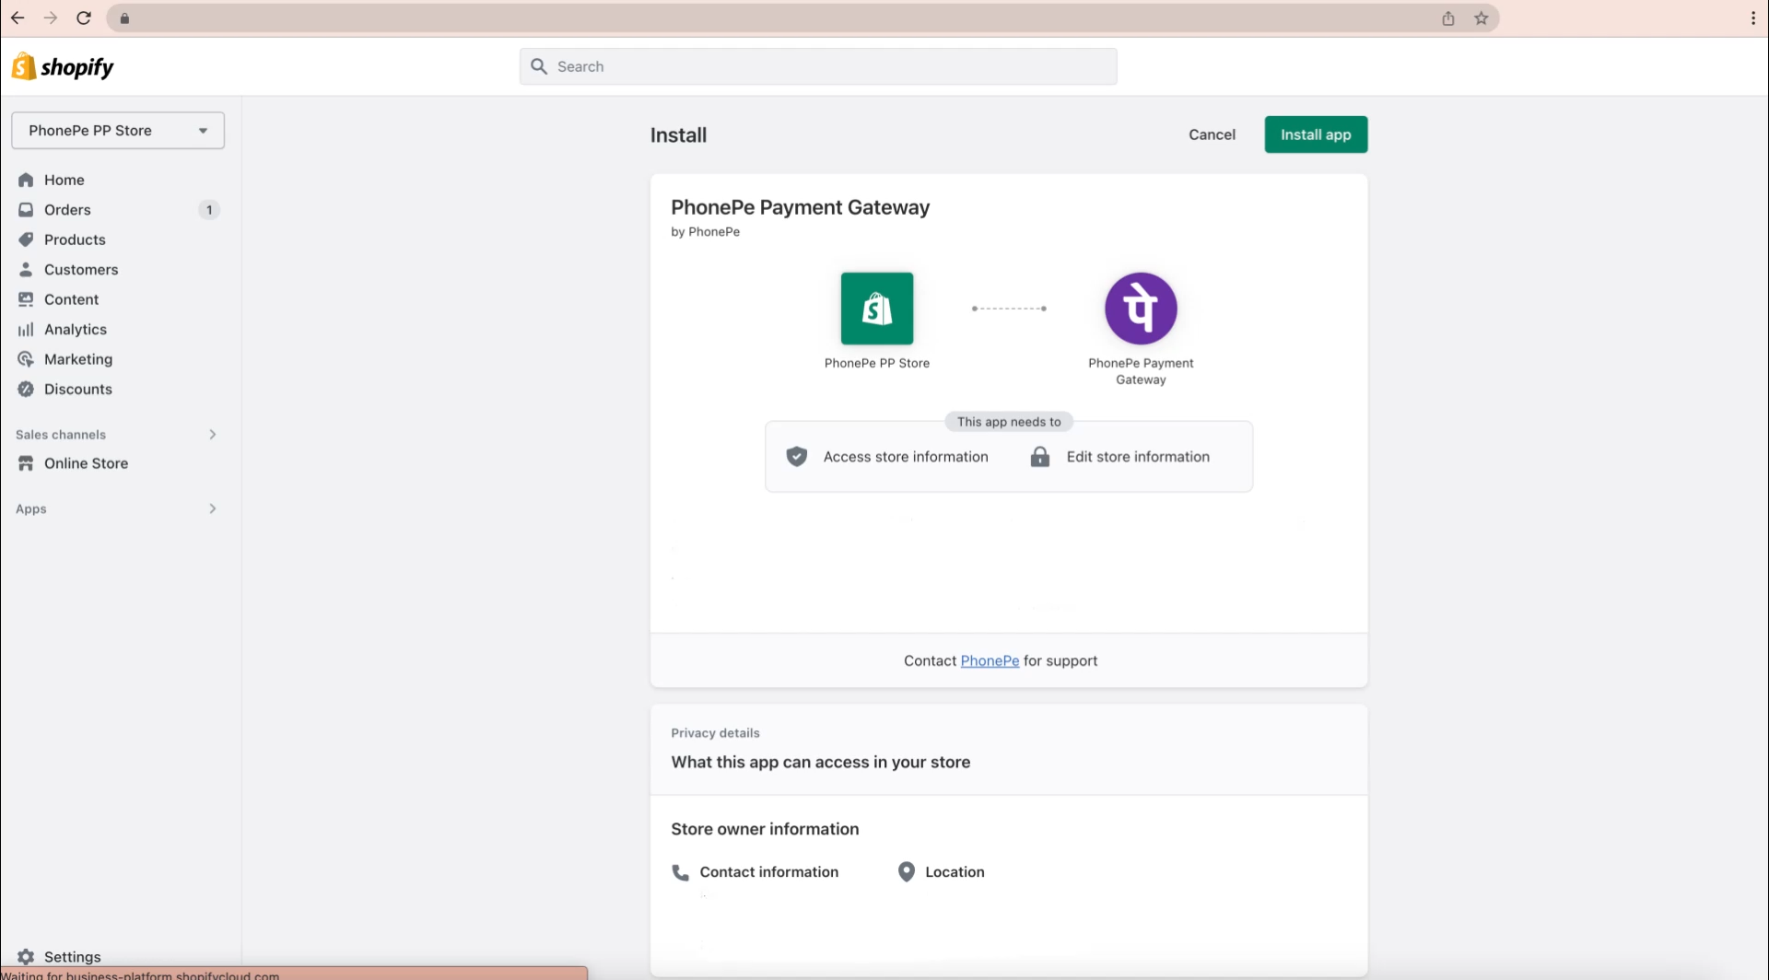Reload the page with browser refresh icon
Viewport: 1769px width, 980px height.
pyautogui.click(x=84, y=18)
